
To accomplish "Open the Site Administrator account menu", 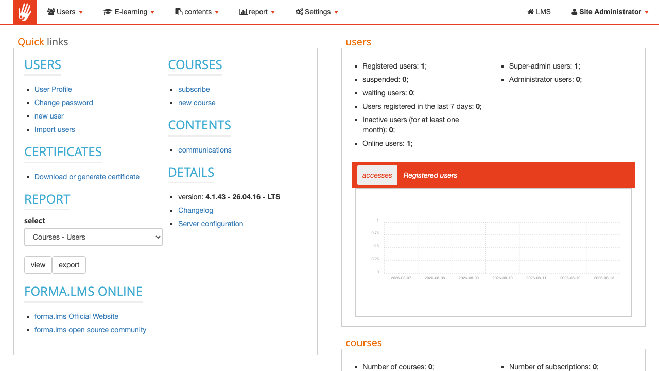I will [x=610, y=12].
